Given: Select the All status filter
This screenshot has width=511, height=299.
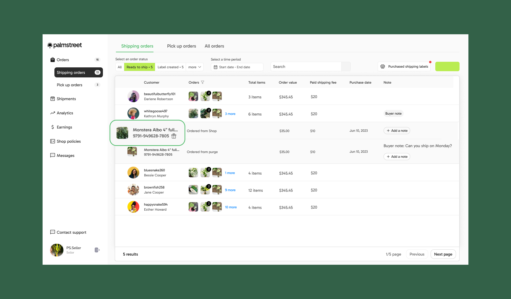Looking at the screenshot, I should tap(120, 67).
